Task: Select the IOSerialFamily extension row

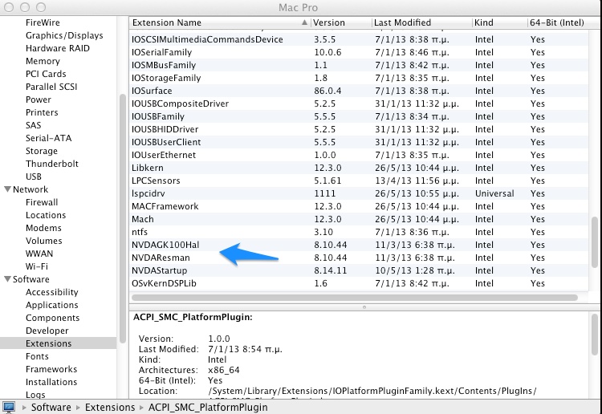Action: pos(359,52)
